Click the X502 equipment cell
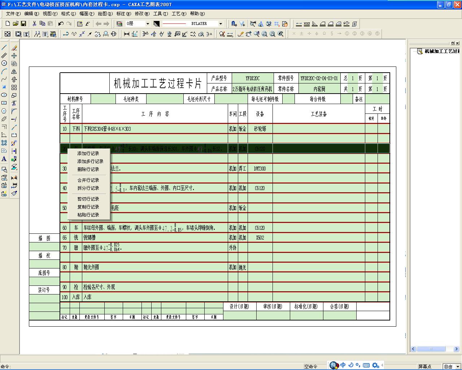The image size is (462, 370). click(x=260, y=238)
